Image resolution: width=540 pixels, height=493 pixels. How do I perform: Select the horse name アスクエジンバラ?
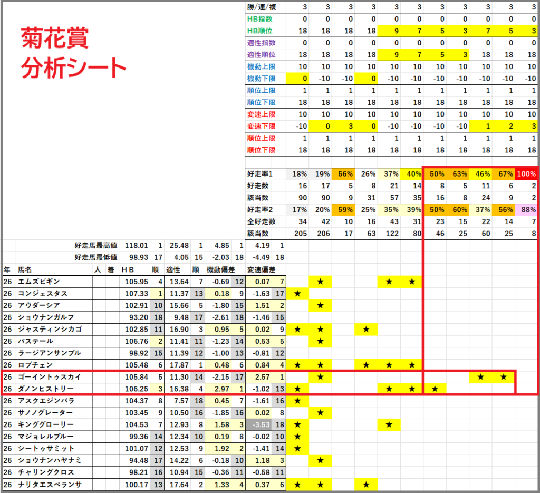pos(46,401)
